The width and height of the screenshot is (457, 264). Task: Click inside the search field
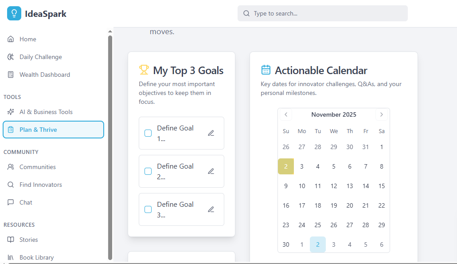pyautogui.click(x=322, y=13)
